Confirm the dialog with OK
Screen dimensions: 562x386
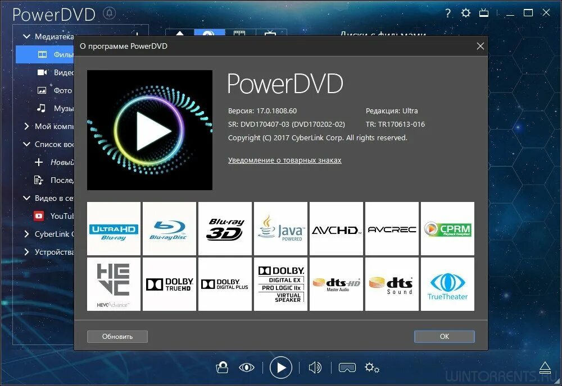point(444,336)
